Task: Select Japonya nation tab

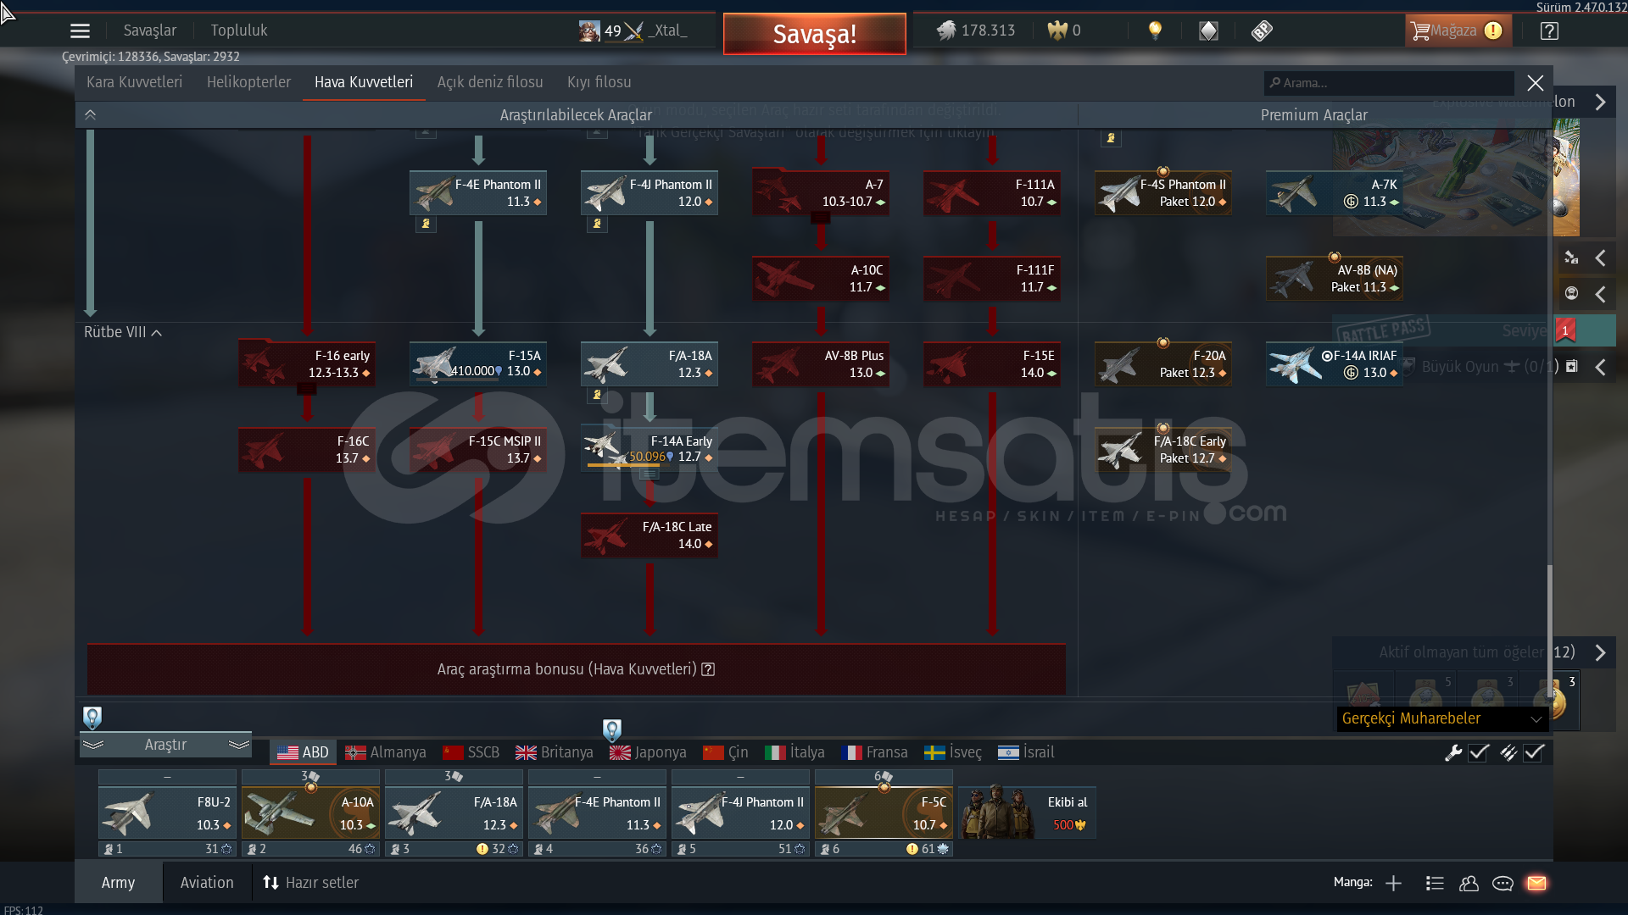Action: [648, 752]
